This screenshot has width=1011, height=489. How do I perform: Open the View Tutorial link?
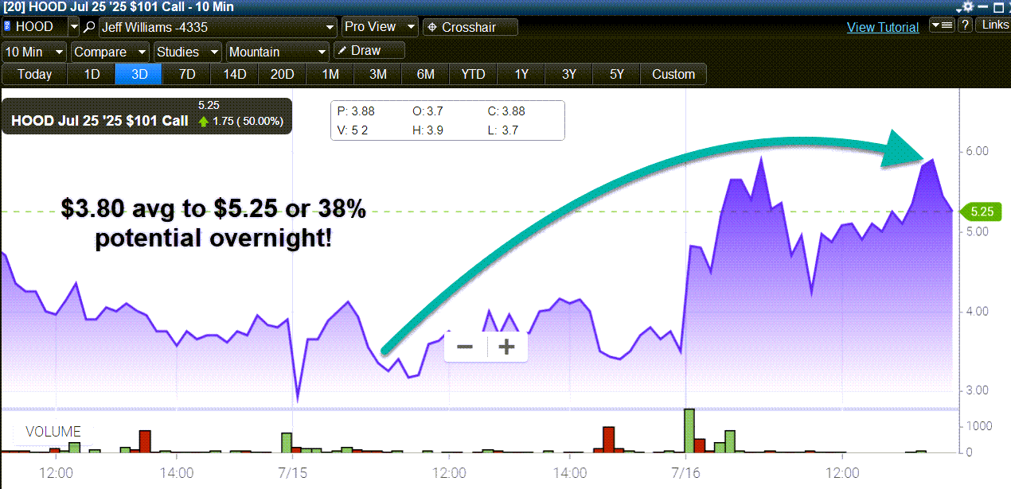click(883, 27)
